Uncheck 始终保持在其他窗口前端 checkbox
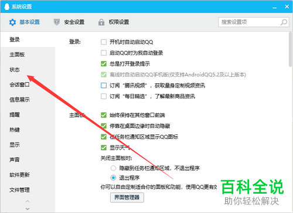Viewport: 293px width, 213px height. pos(104,115)
